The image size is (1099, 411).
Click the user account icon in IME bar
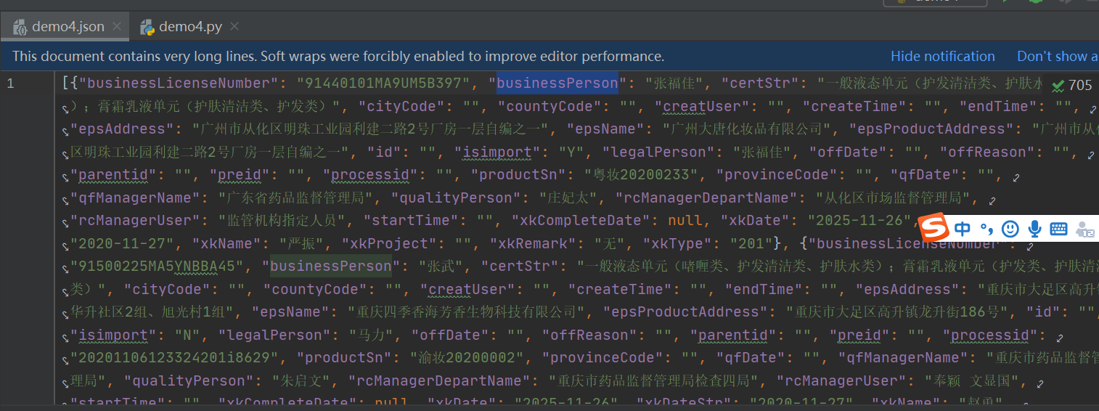point(1085,229)
